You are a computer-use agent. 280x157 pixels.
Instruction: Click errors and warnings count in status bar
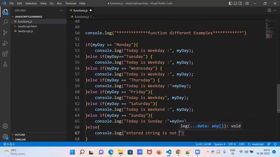[9, 144]
